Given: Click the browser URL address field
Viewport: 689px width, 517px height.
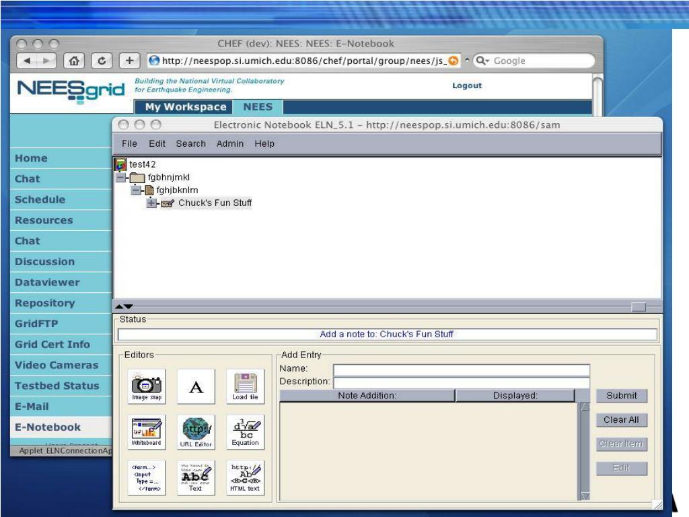Looking at the screenshot, I should point(303,61).
